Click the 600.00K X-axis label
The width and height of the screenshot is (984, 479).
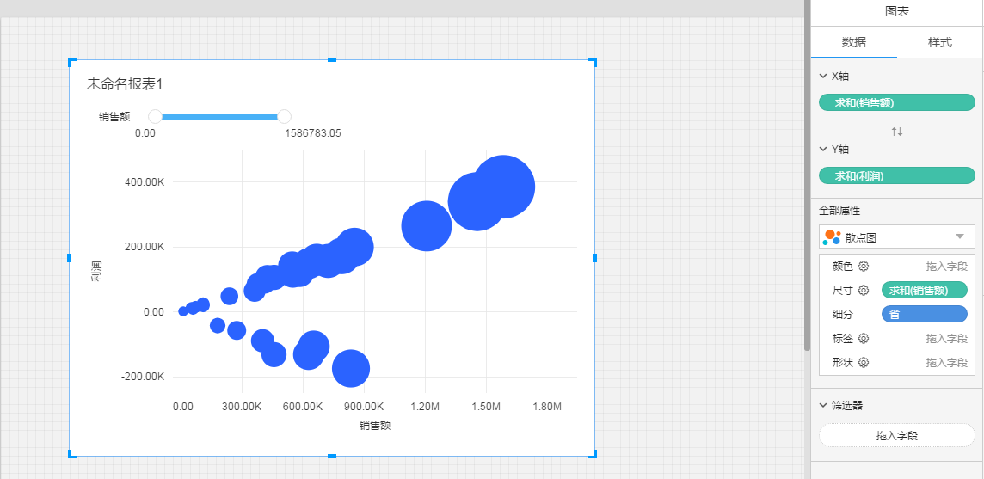point(303,407)
